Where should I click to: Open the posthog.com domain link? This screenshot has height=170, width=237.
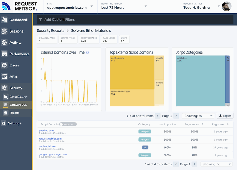coord(46,130)
